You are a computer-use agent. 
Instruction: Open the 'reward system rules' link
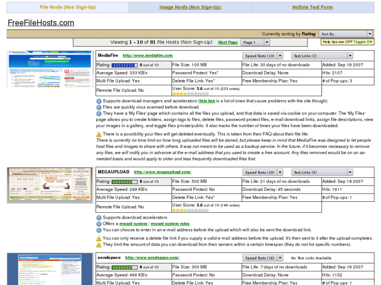(170, 224)
